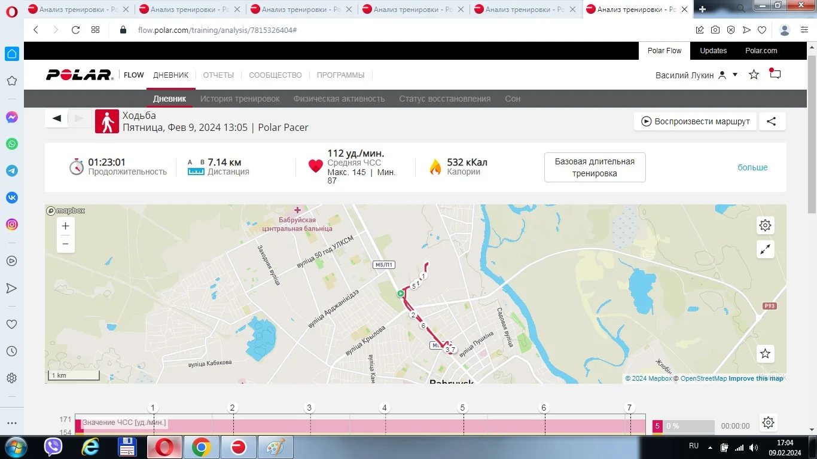Open the OpenStreetMap attribution link
817x459 pixels.
[x=703, y=378]
